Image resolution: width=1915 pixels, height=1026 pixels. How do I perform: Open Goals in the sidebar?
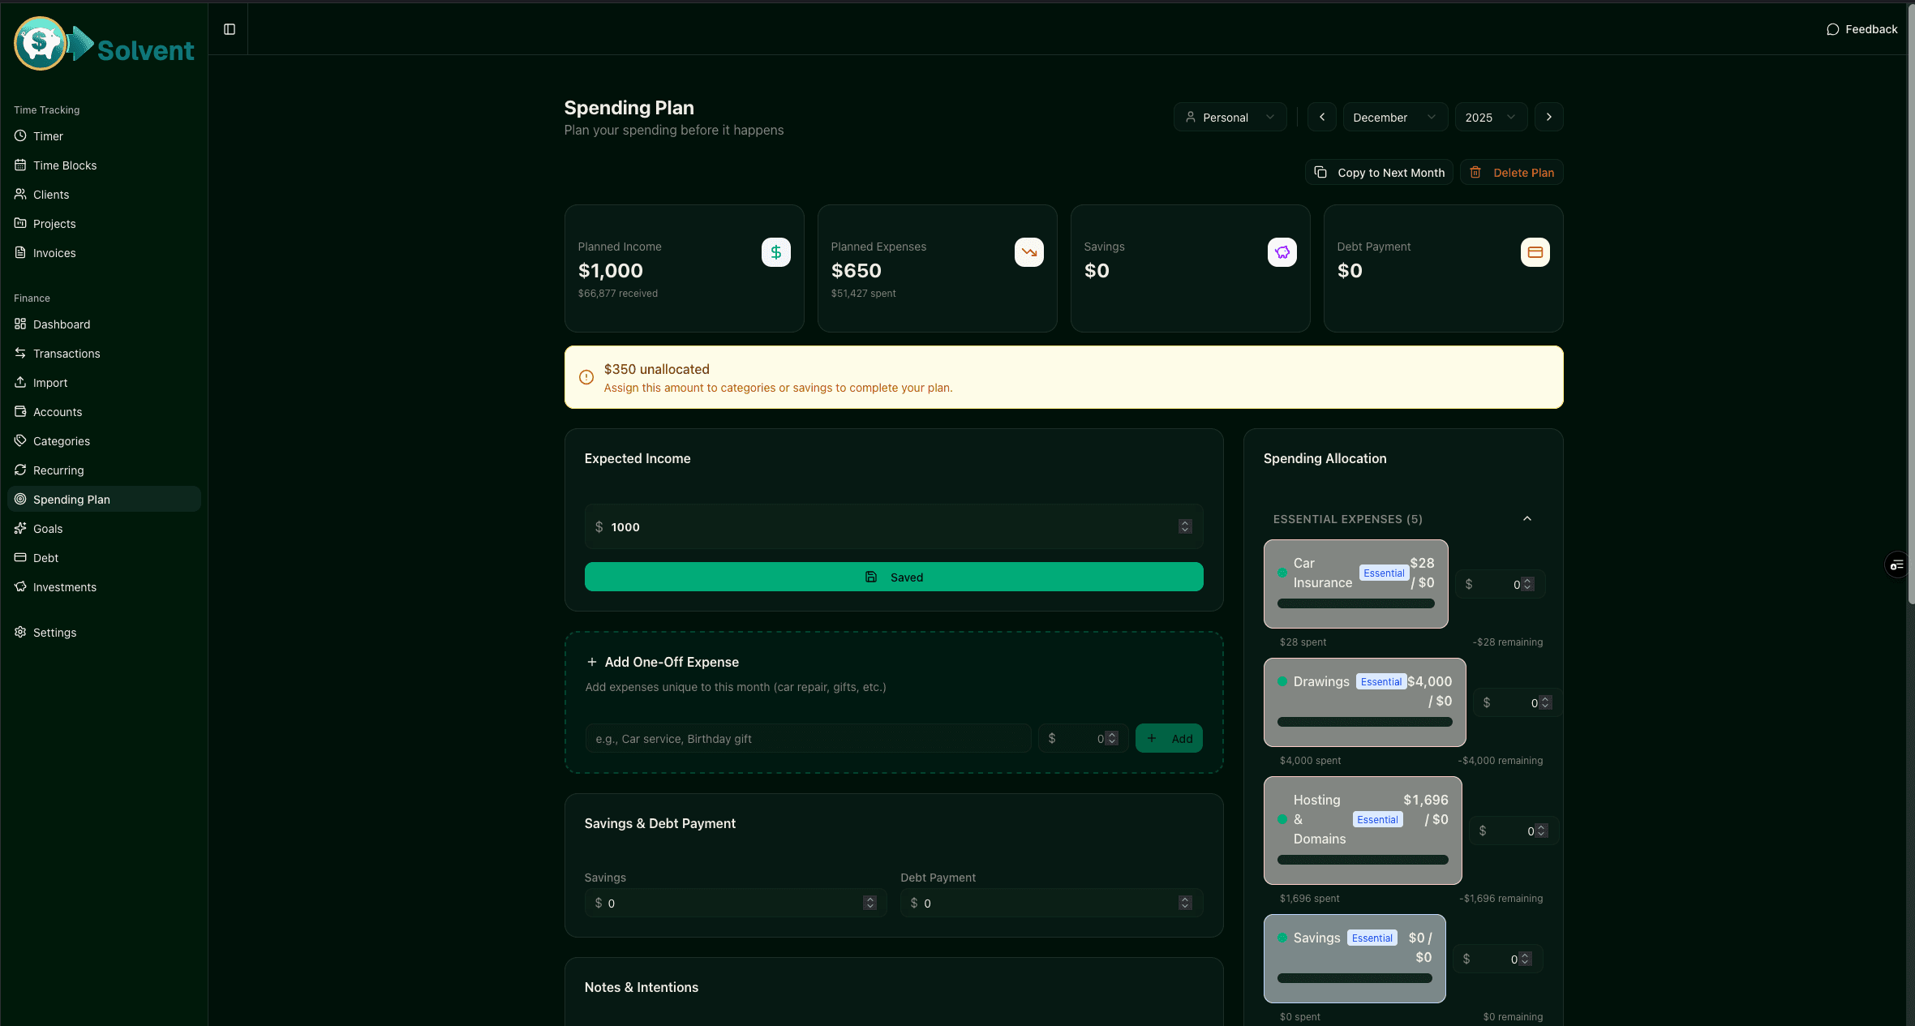(x=48, y=529)
